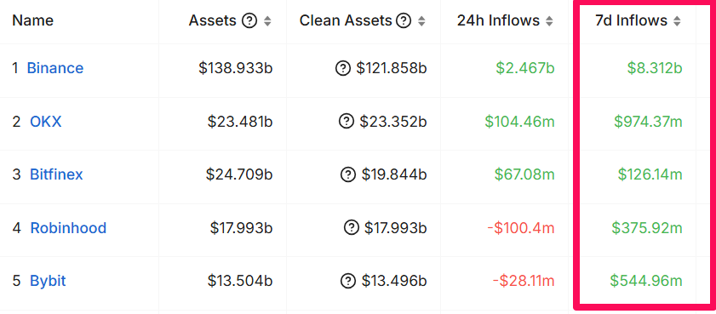Click Binance's $8.312b 7d inflow value

(x=655, y=68)
